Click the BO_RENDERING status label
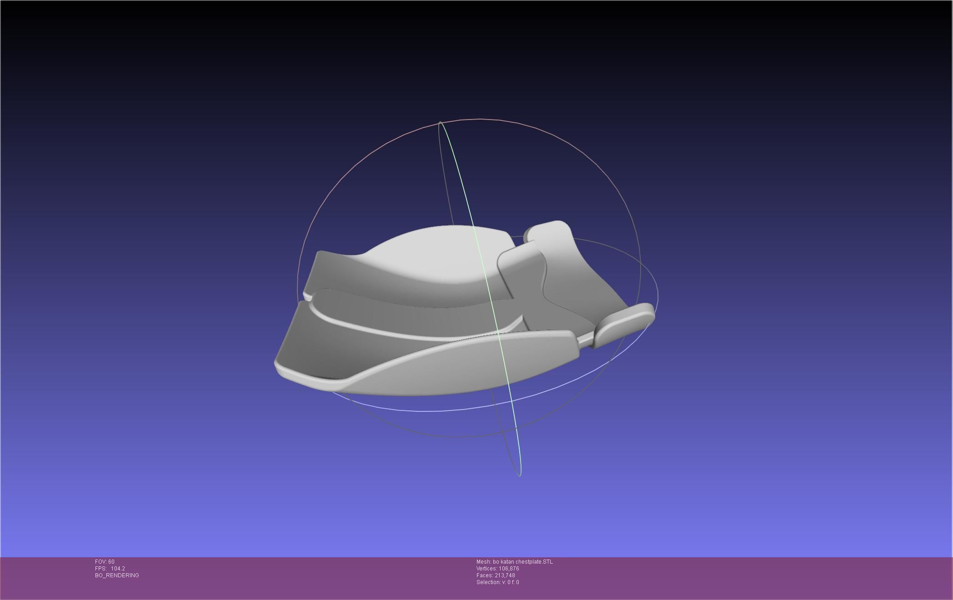Screen dimensions: 953x600 click(x=117, y=575)
